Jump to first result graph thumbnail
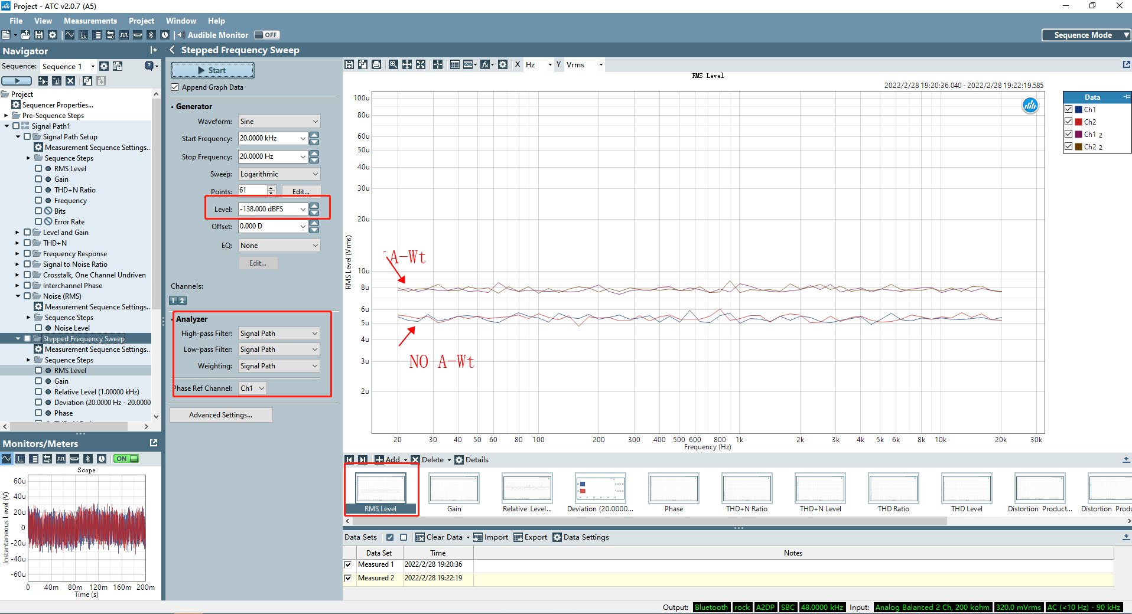The width and height of the screenshot is (1132, 614). 349,459
